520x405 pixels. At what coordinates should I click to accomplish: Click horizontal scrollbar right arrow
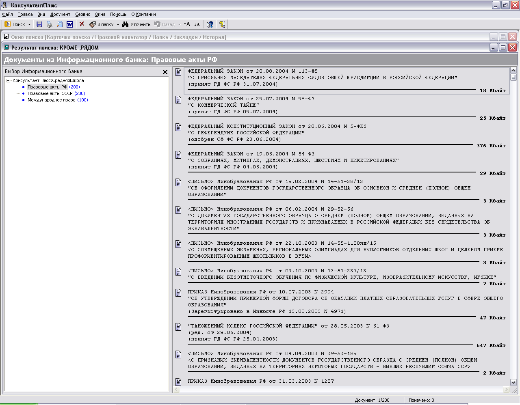pyautogui.click(x=507, y=390)
